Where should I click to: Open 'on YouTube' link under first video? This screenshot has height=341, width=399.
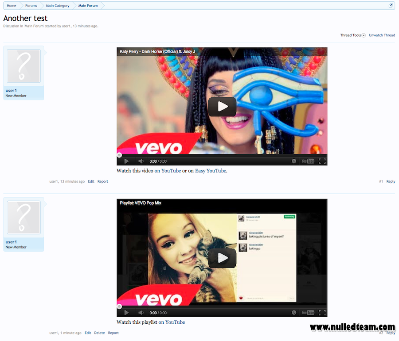(x=168, y=171)
